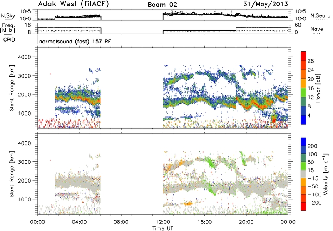
Task: Click the '18' frequency axis tick
Action: tap(28, 25)
